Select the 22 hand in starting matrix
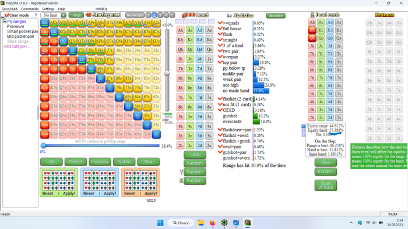 (156, 134)
